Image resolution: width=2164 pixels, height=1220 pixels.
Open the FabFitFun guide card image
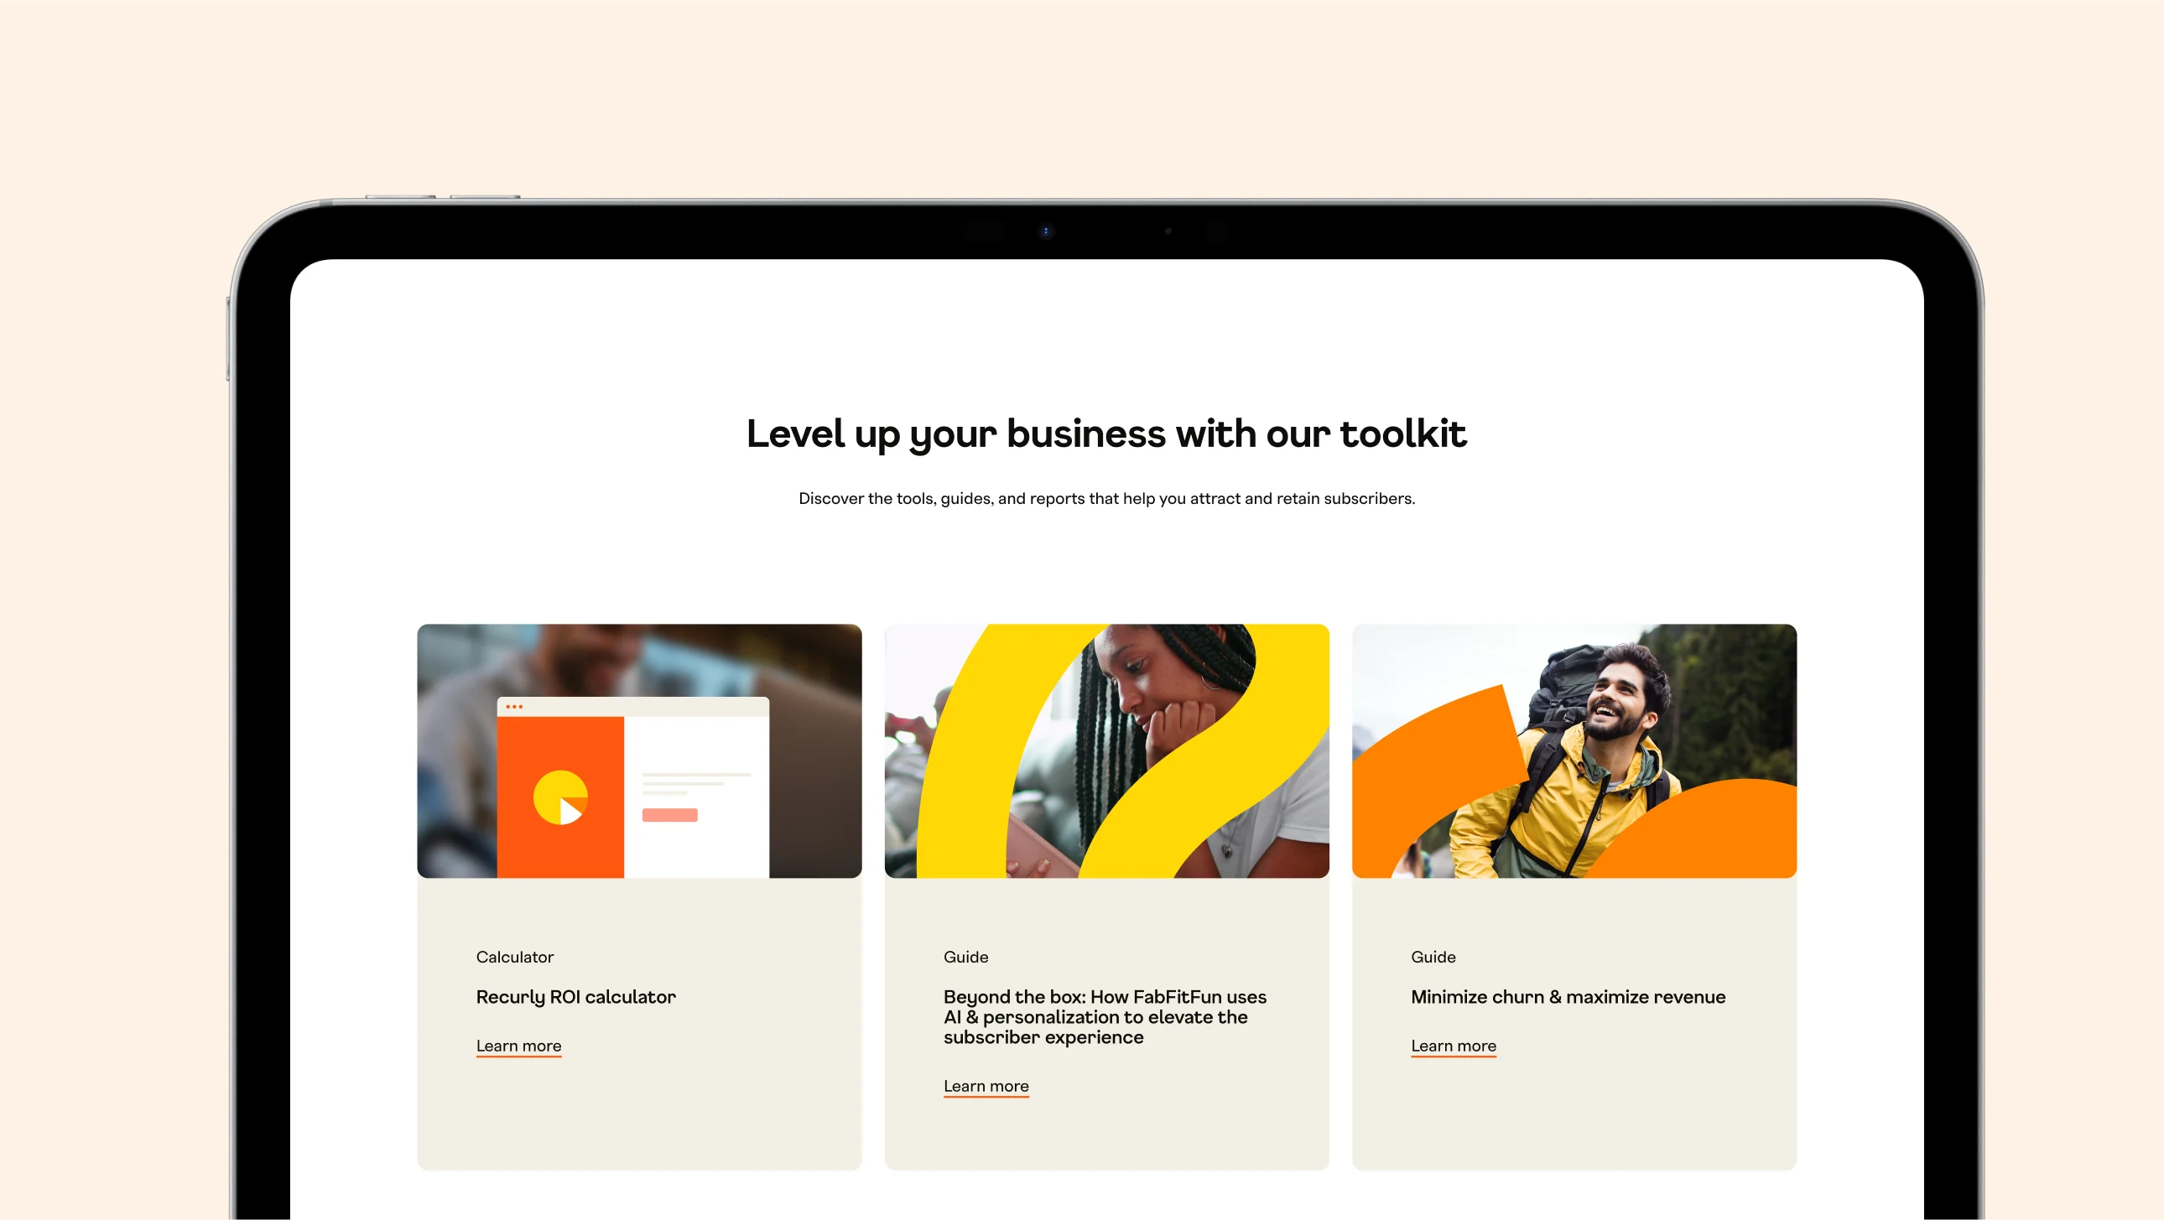point(1106,750)
